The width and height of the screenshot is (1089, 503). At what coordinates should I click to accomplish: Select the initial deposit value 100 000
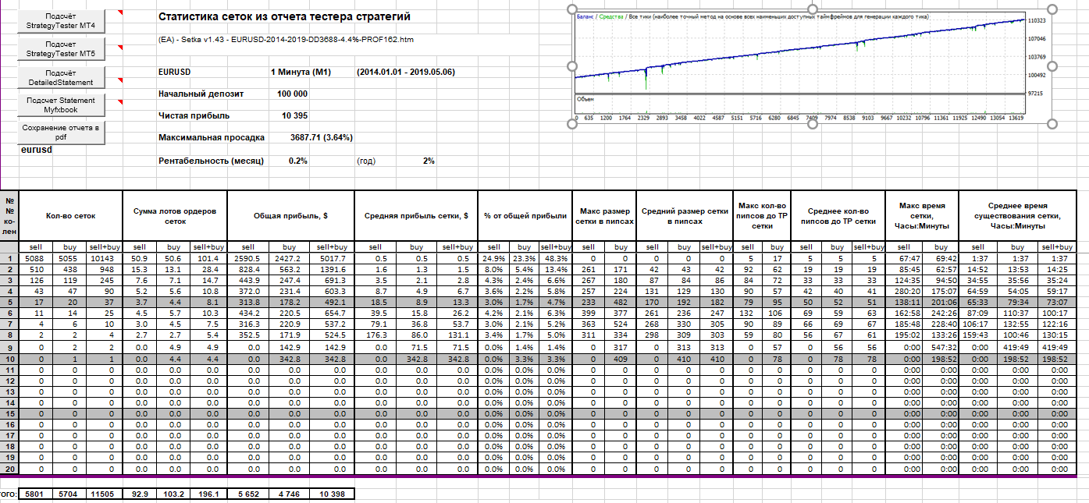pos(292,94)
